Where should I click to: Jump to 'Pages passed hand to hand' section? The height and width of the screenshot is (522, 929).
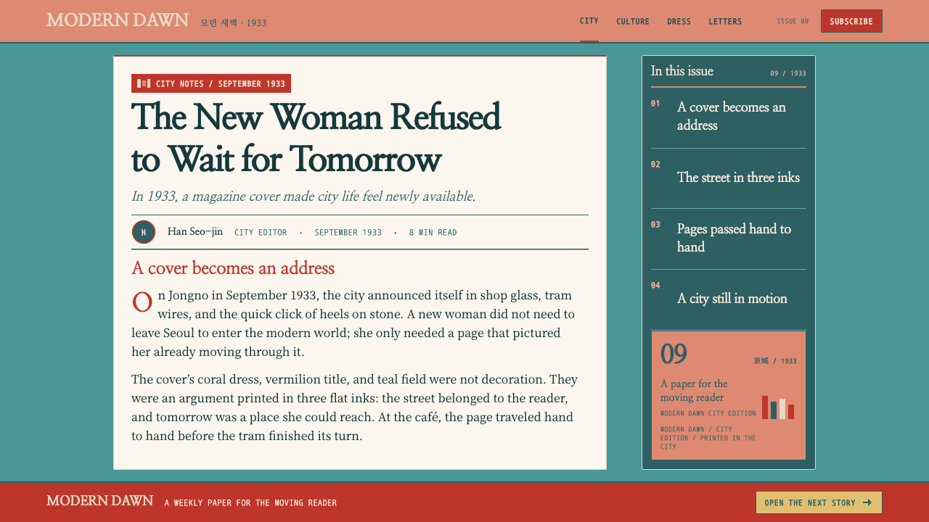729,238
